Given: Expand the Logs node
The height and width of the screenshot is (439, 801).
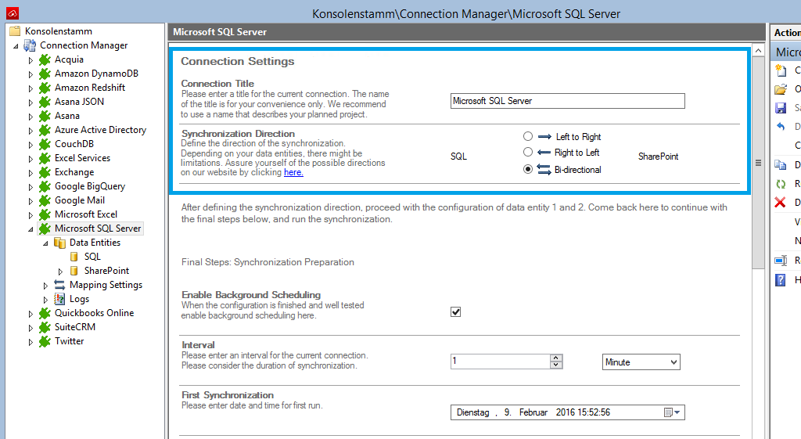Looking at the screenshot, I should (45, 300).
